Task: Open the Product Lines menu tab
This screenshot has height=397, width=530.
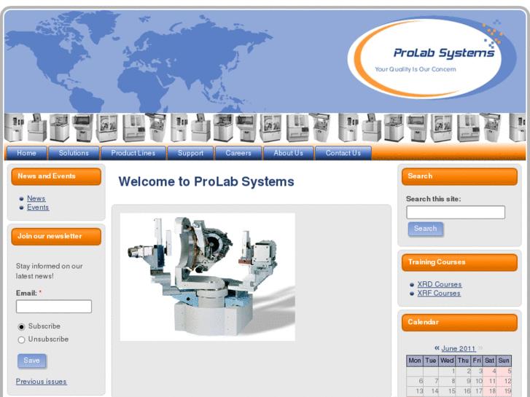Action: 133,153
